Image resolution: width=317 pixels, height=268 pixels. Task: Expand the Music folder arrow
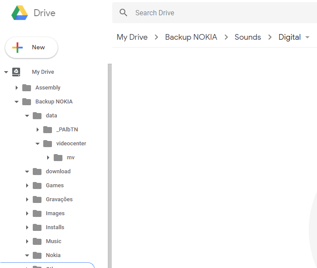27,241
